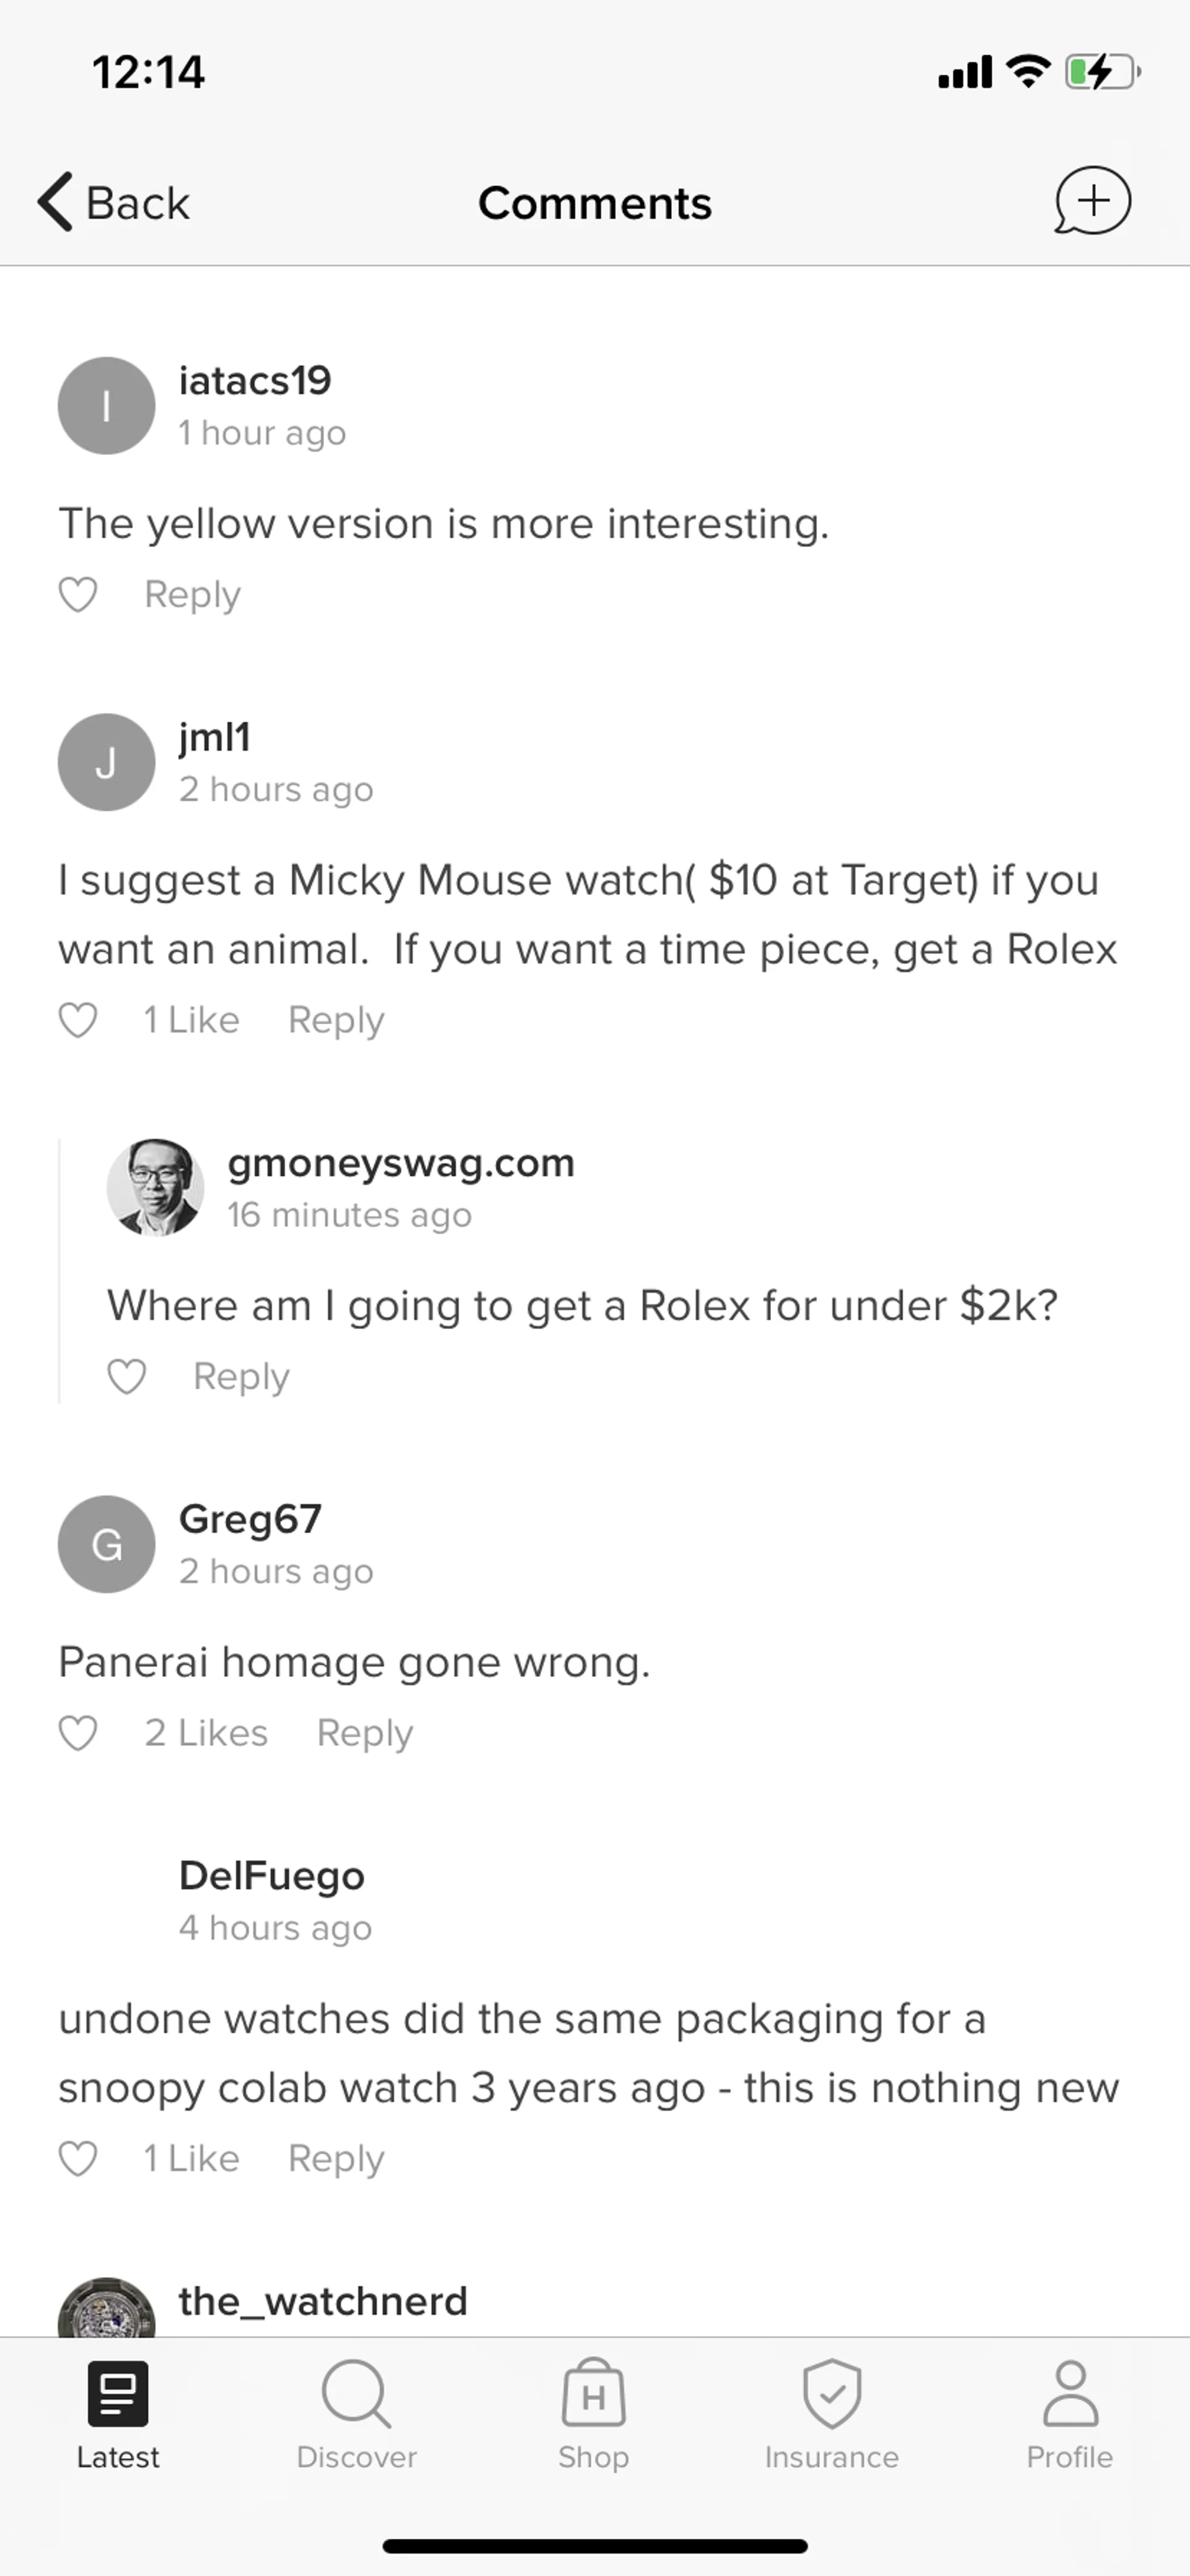The width and height of the screenshot is (1190, 2576).
Task: Reply to iatacs19's comment
Action: click(x=192, y=595)
